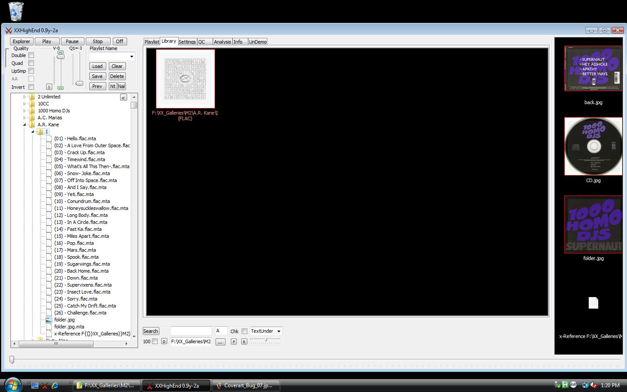Viewport: 627px width, 392px height.
Task: Click the small R button near search path
Action: click(x=244, y=341)
